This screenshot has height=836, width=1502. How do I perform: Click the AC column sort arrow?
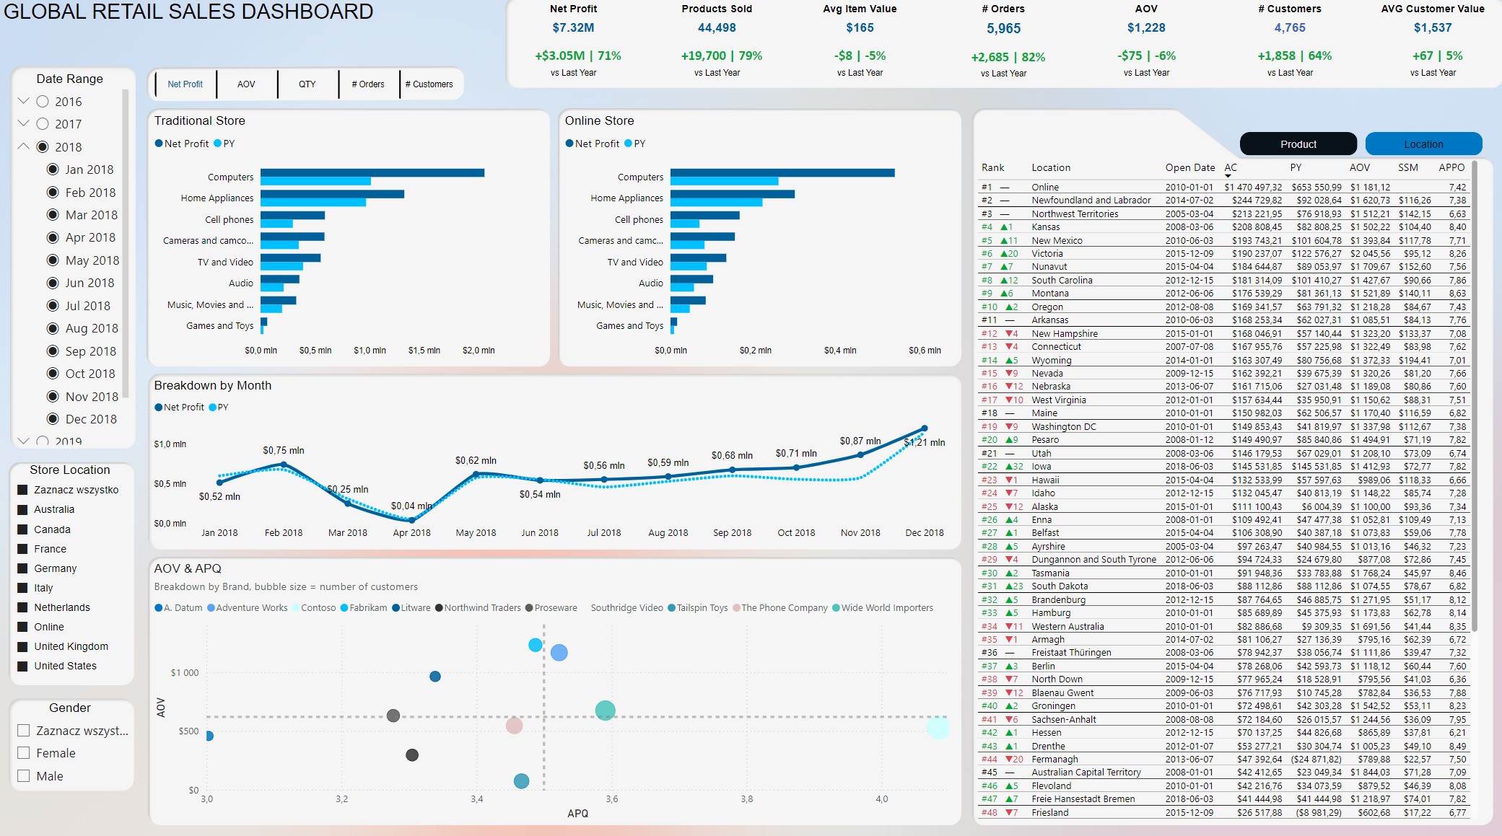click(x=1228, y=176)
